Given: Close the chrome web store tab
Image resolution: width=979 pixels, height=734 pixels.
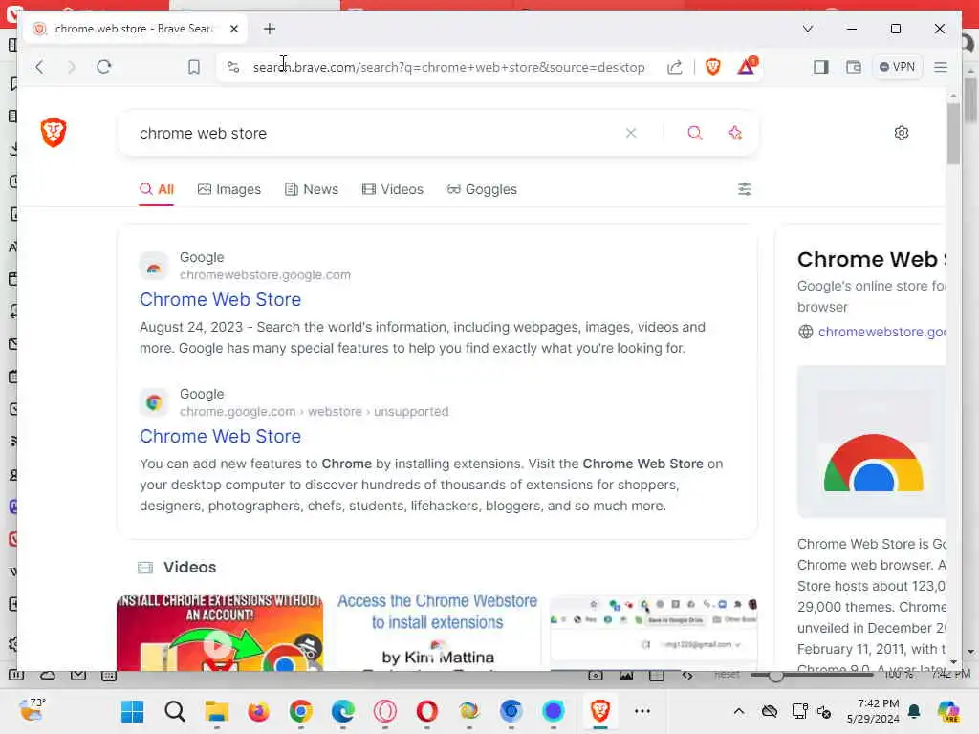Looking at the screenshot, I should (x=234, y=29).
